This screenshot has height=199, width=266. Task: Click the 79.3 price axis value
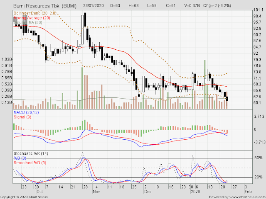tap(257, 60)
